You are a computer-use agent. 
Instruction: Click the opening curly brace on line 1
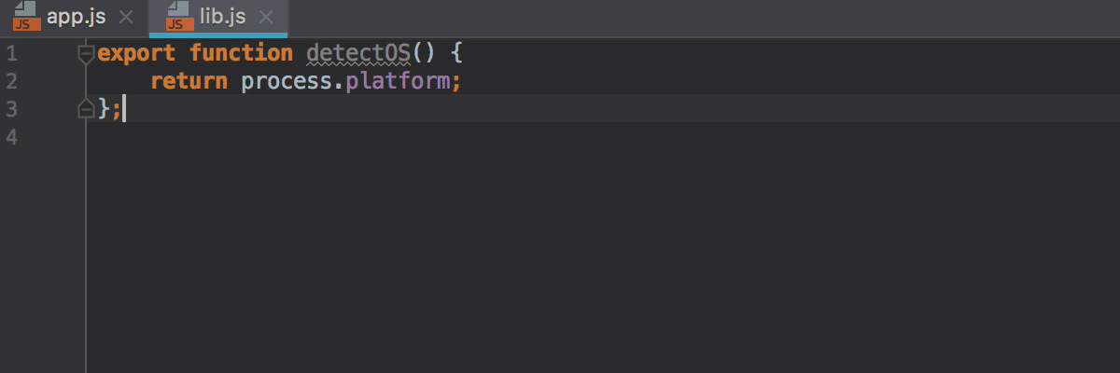tap(456, 53)
